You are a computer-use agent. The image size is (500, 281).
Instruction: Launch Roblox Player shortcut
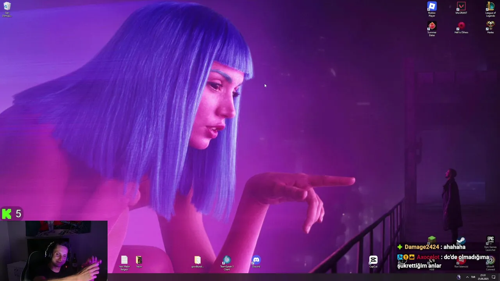point(432,9)
